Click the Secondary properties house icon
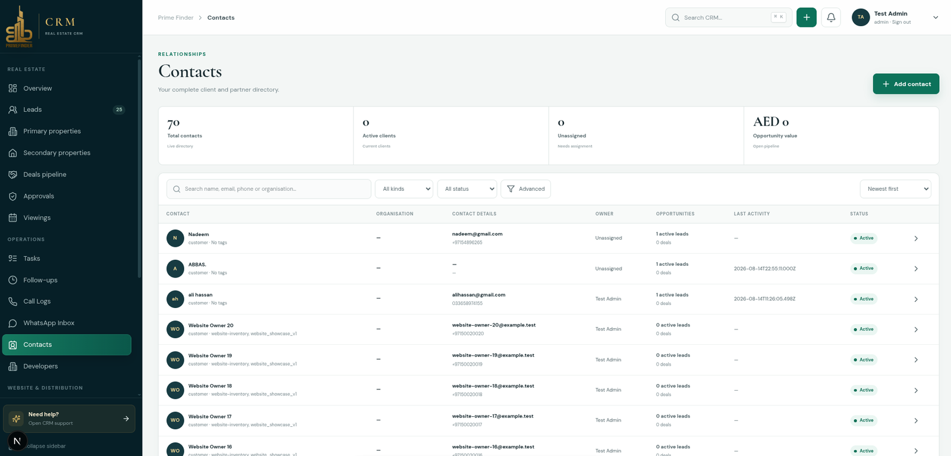Viewport: 951px width, 456px height. 12,153
